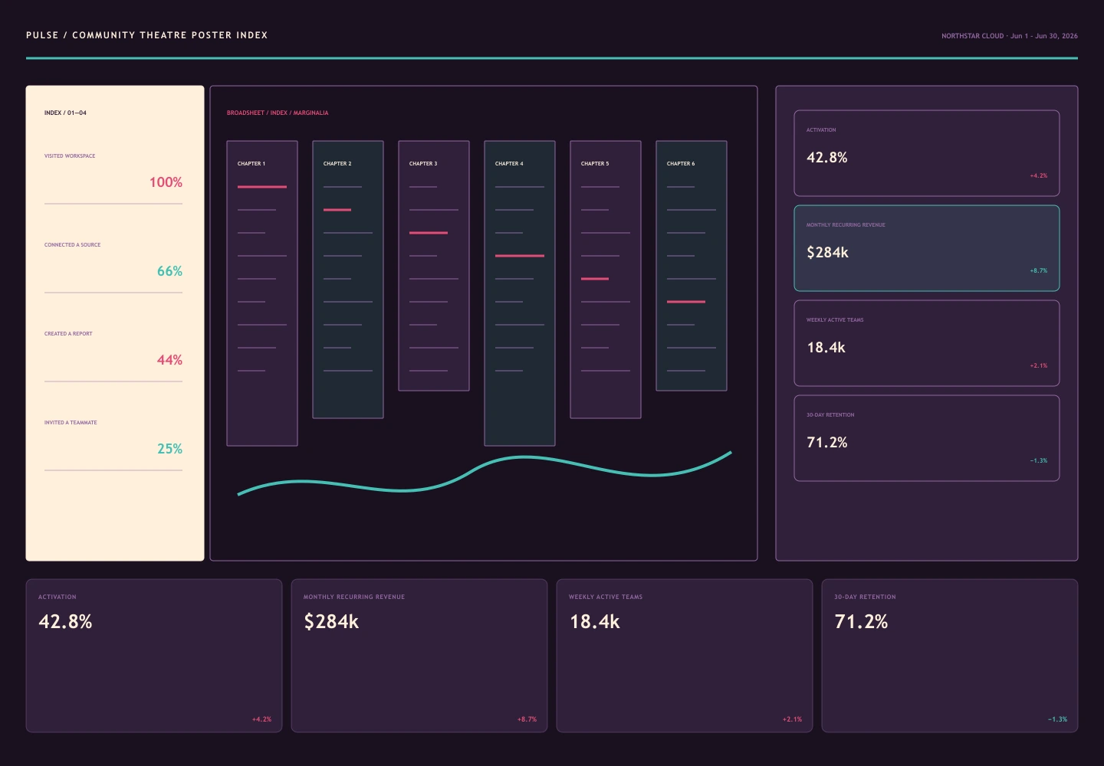Click the "Created a Report" funnel label
1104x766 pixels.
(x=68, y=334)
